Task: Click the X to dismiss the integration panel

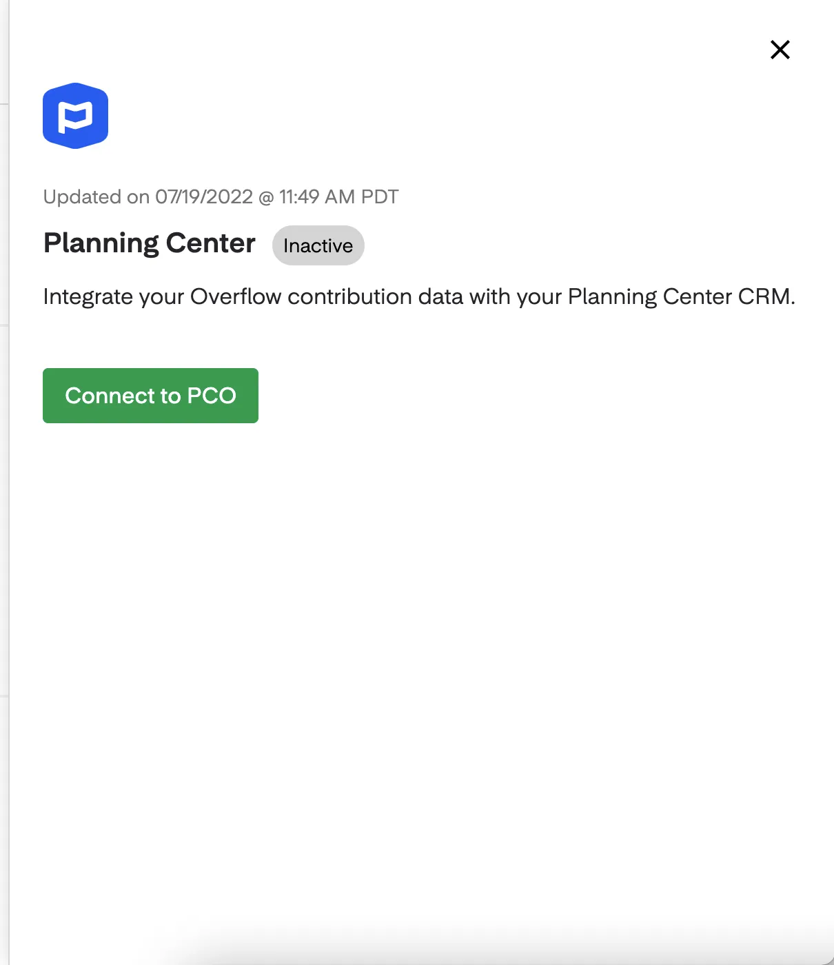Action: coord(780,50)
